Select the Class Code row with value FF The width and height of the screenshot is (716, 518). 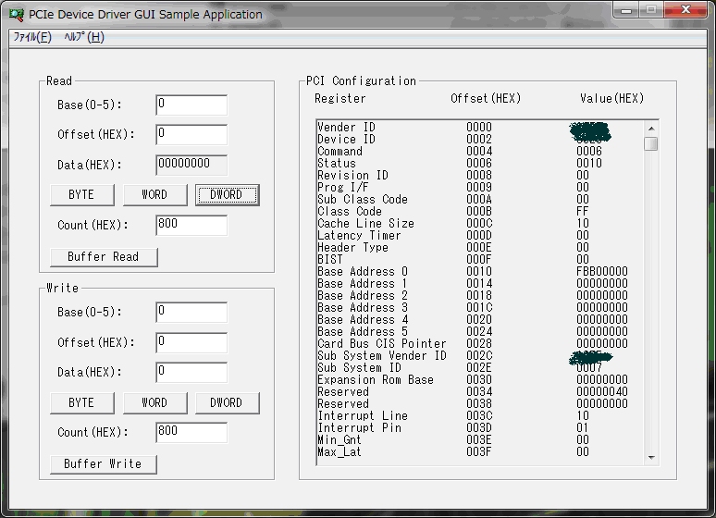(x=480, y=211)
